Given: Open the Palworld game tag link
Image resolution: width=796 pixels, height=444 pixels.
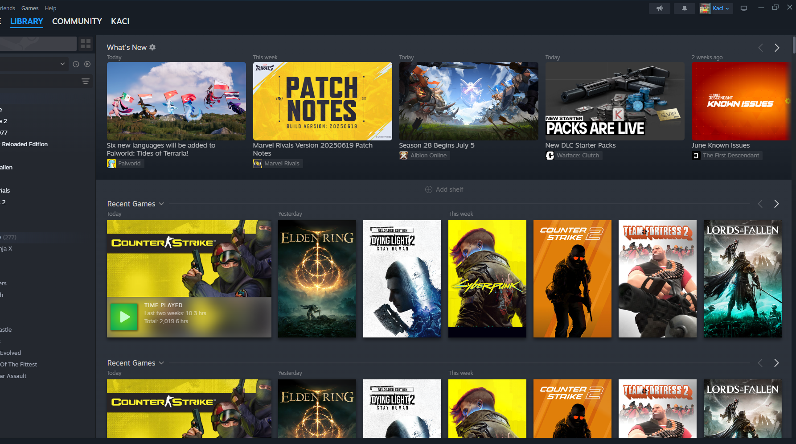Looking at the screenshot, I should click(x=125, y=164).
